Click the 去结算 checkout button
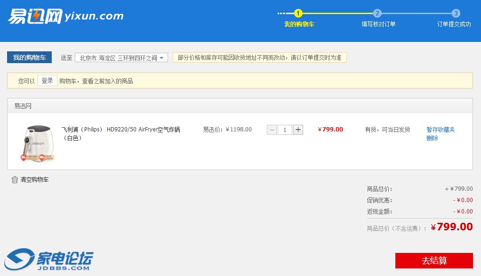Viewport: 481px width, 276px height. click(433, 260)
